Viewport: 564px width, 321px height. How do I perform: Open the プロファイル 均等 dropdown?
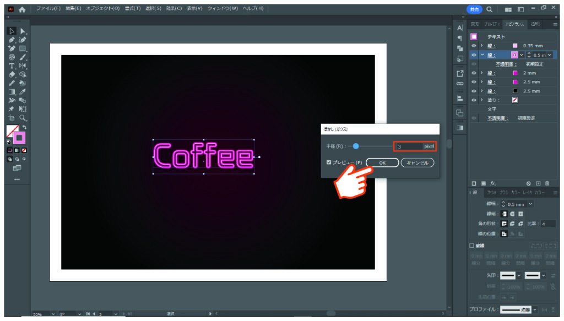point(535,309)
